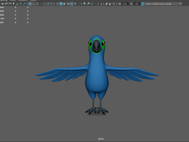189x142 pixels.
Task: Select the Grease Pencil tool icon
Action: pos(24,4)
